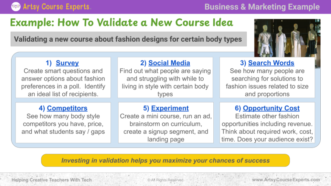Select the Opportunity Cost card description text
The height and width of the screenshot is (186, 331).
pyautogui.click(x=267, y=128)
